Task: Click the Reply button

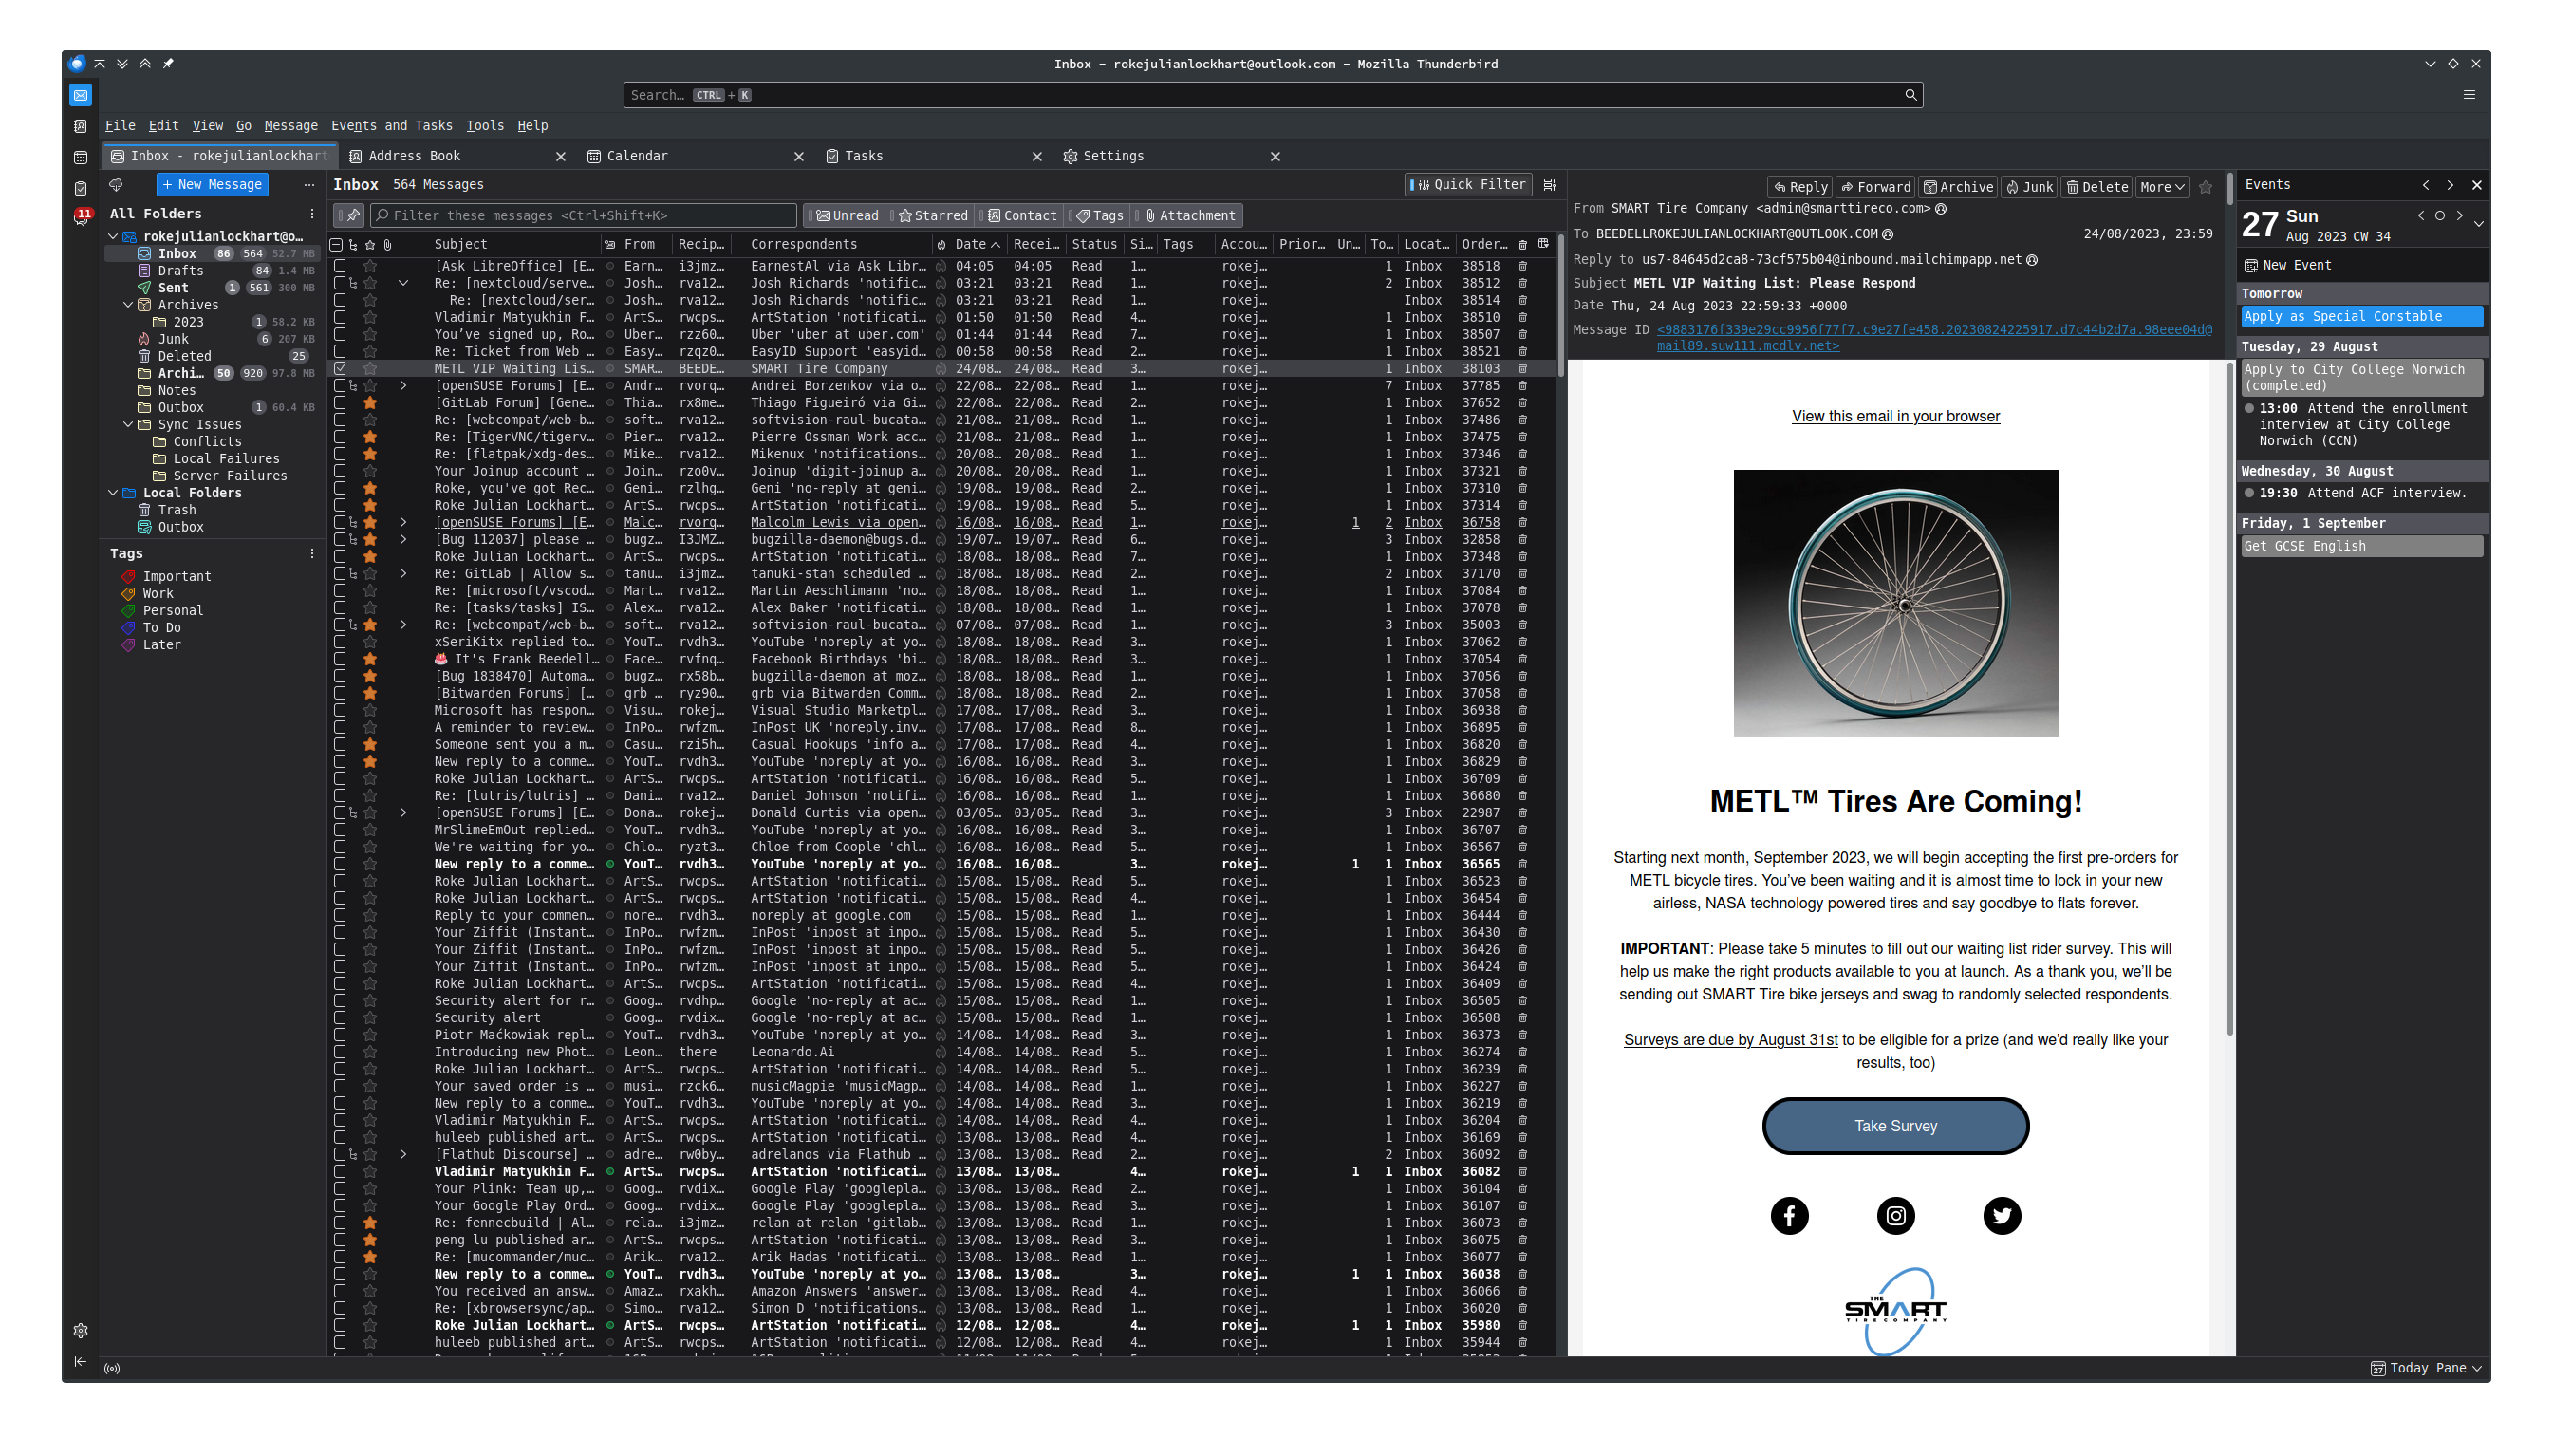Action: coord(1800,187)
